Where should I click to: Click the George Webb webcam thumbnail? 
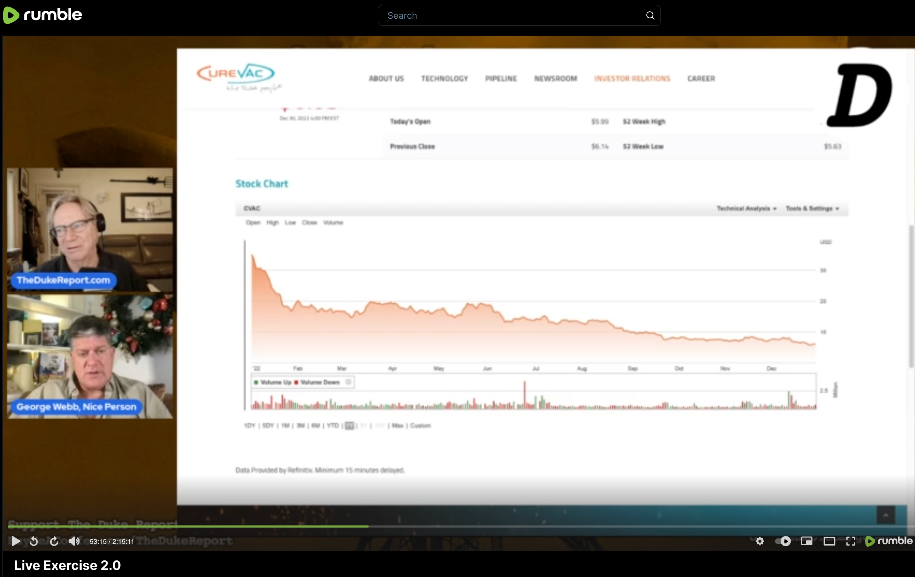[90, 356]
